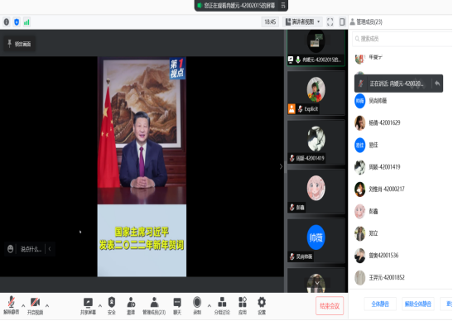The height and width of the screenshot is (321, 453).
Task: Unmute microphone in meeting toolbar
Action: 12,305
